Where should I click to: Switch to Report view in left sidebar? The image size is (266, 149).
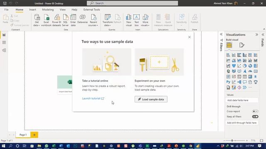(4, 35)
